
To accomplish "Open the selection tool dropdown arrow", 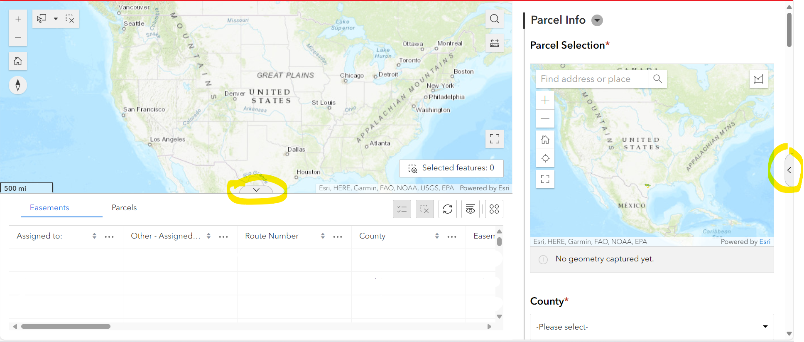I will pyautogui.click(x=56, y=19).
